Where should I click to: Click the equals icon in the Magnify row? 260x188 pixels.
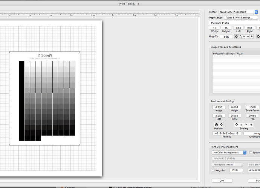244,36
